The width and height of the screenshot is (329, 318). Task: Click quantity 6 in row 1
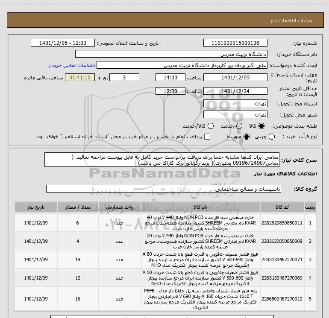pyautogui.click(x=78, y=223)
